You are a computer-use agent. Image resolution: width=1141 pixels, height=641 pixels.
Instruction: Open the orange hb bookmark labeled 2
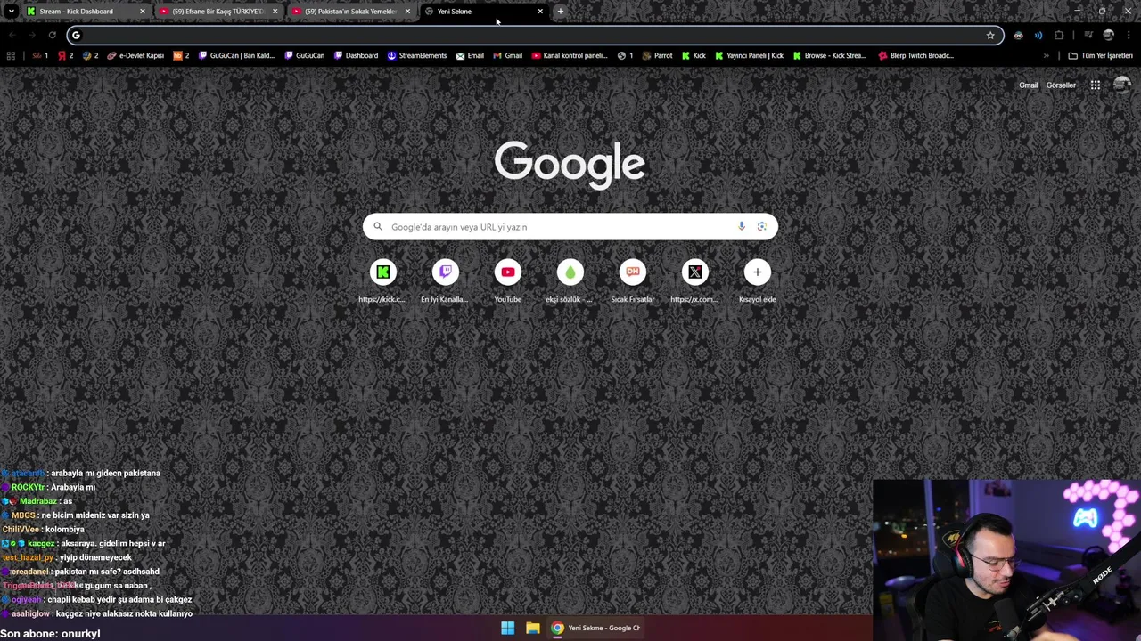181,55
